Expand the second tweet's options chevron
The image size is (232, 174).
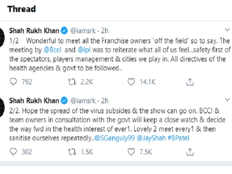pos(226,100)
